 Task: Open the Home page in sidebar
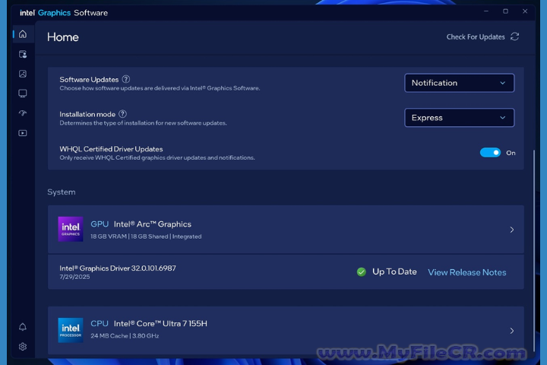[x=23, y=34]
